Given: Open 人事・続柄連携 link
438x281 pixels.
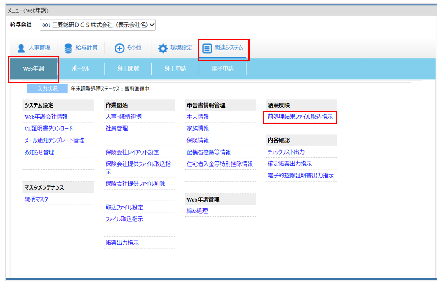Looking at the screenshot, I should coord(124,117).
